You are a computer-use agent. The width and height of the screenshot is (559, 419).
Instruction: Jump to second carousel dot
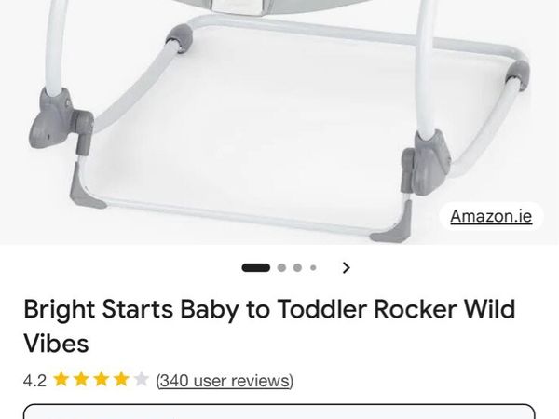(x=281, y=267)
